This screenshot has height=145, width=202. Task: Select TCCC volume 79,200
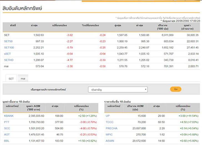click(x=142, y=122)
